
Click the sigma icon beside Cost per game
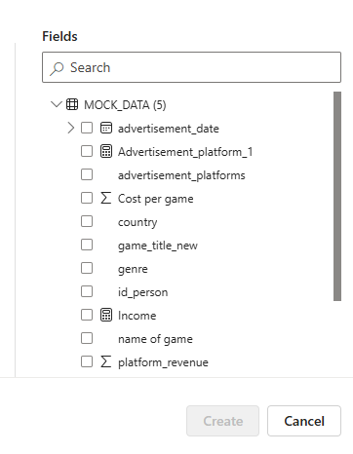coord(105,198)
